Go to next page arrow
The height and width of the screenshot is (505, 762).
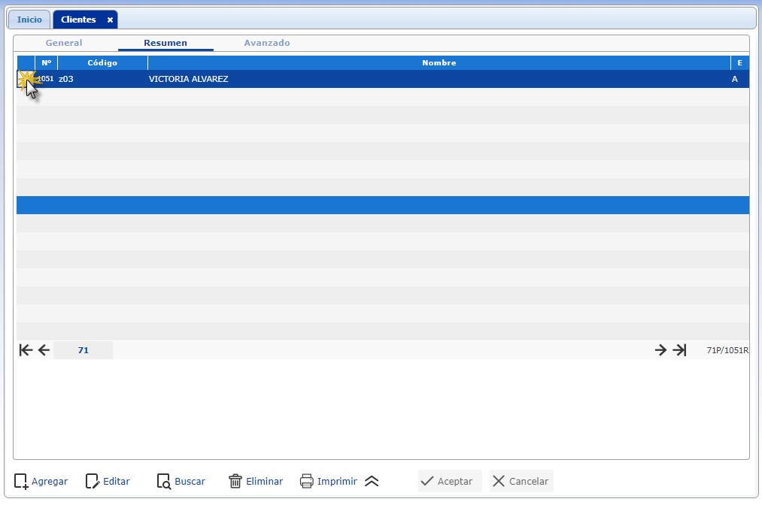coord(660,350)
